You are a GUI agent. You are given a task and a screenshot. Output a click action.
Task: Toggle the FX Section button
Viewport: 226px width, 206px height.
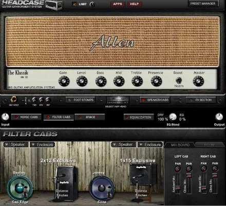point(201,100)
